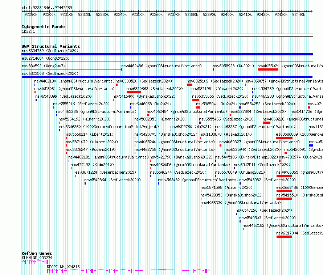Open the nsv830592 (Wong2007) variant label

pyautogui.click(x=44, y=66)
